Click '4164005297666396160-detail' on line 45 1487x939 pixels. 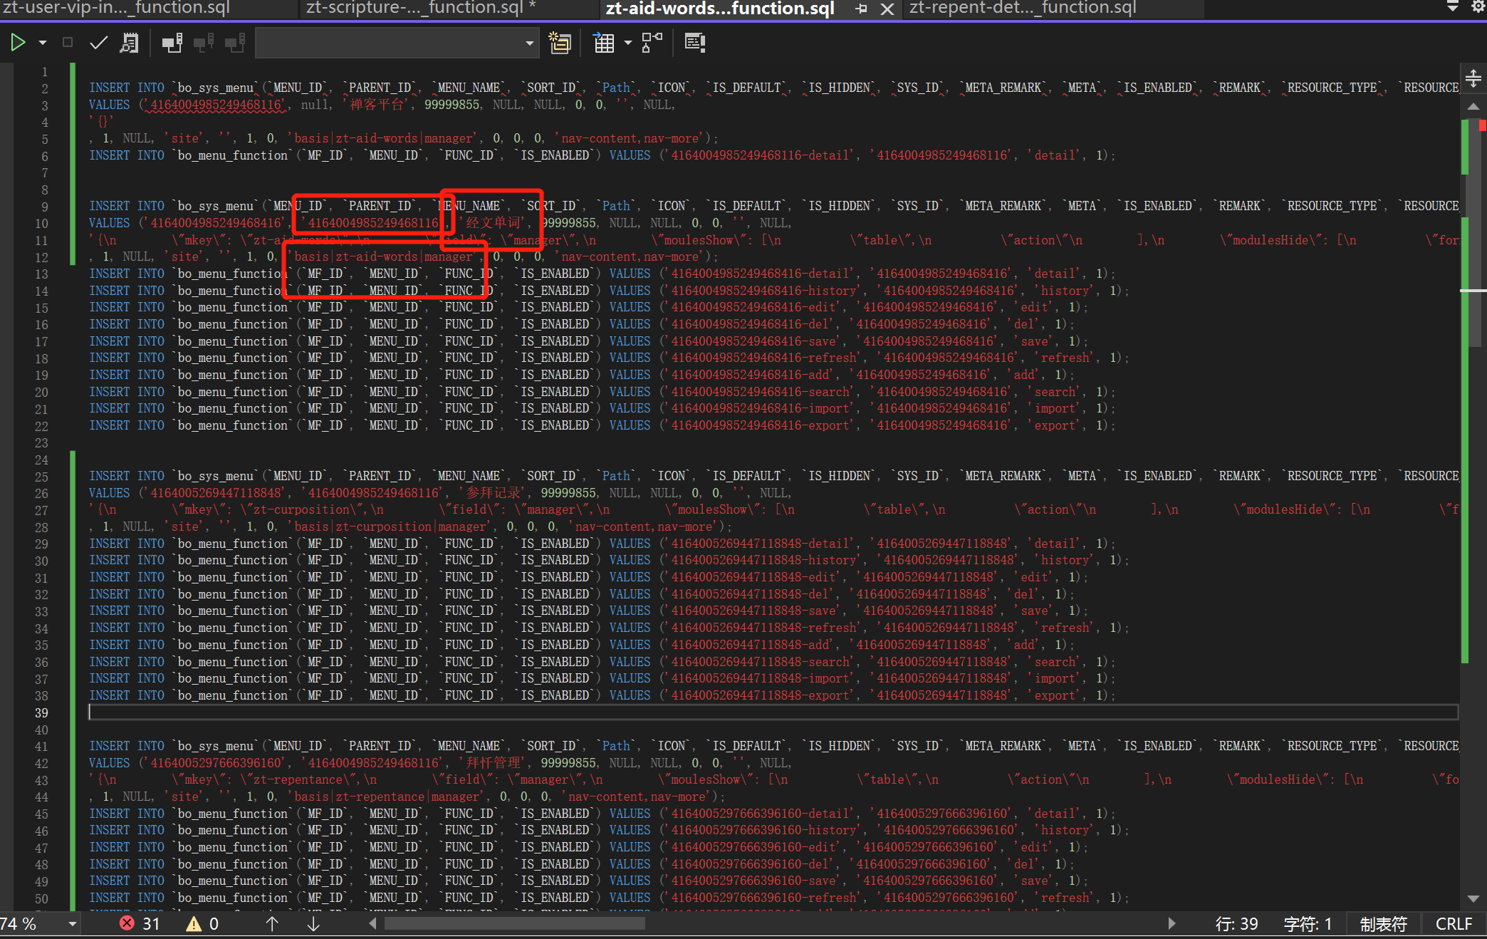[760, 814]
